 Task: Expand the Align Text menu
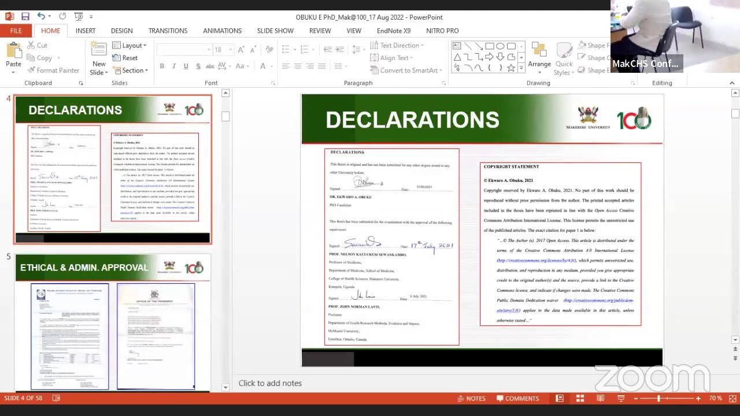tap(391, 58)
